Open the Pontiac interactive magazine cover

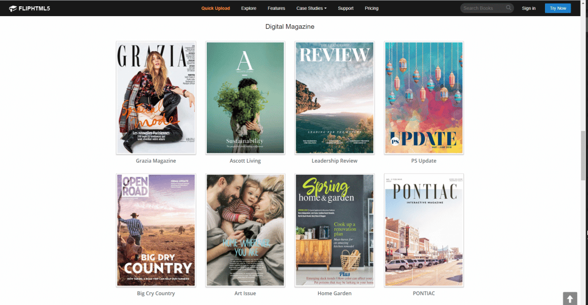tap(424, 230)
